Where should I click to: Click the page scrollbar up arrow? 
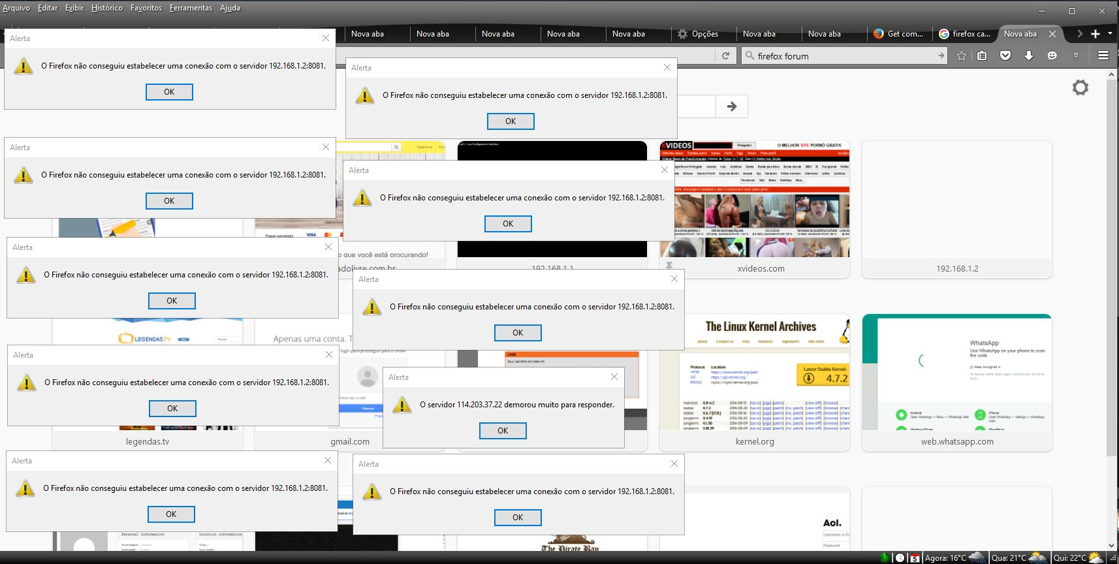[1112, 75]
